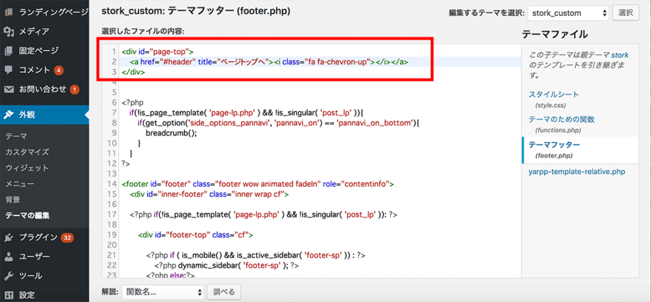Go to カスタマイズ in appearance submenu

click(27, 152)
